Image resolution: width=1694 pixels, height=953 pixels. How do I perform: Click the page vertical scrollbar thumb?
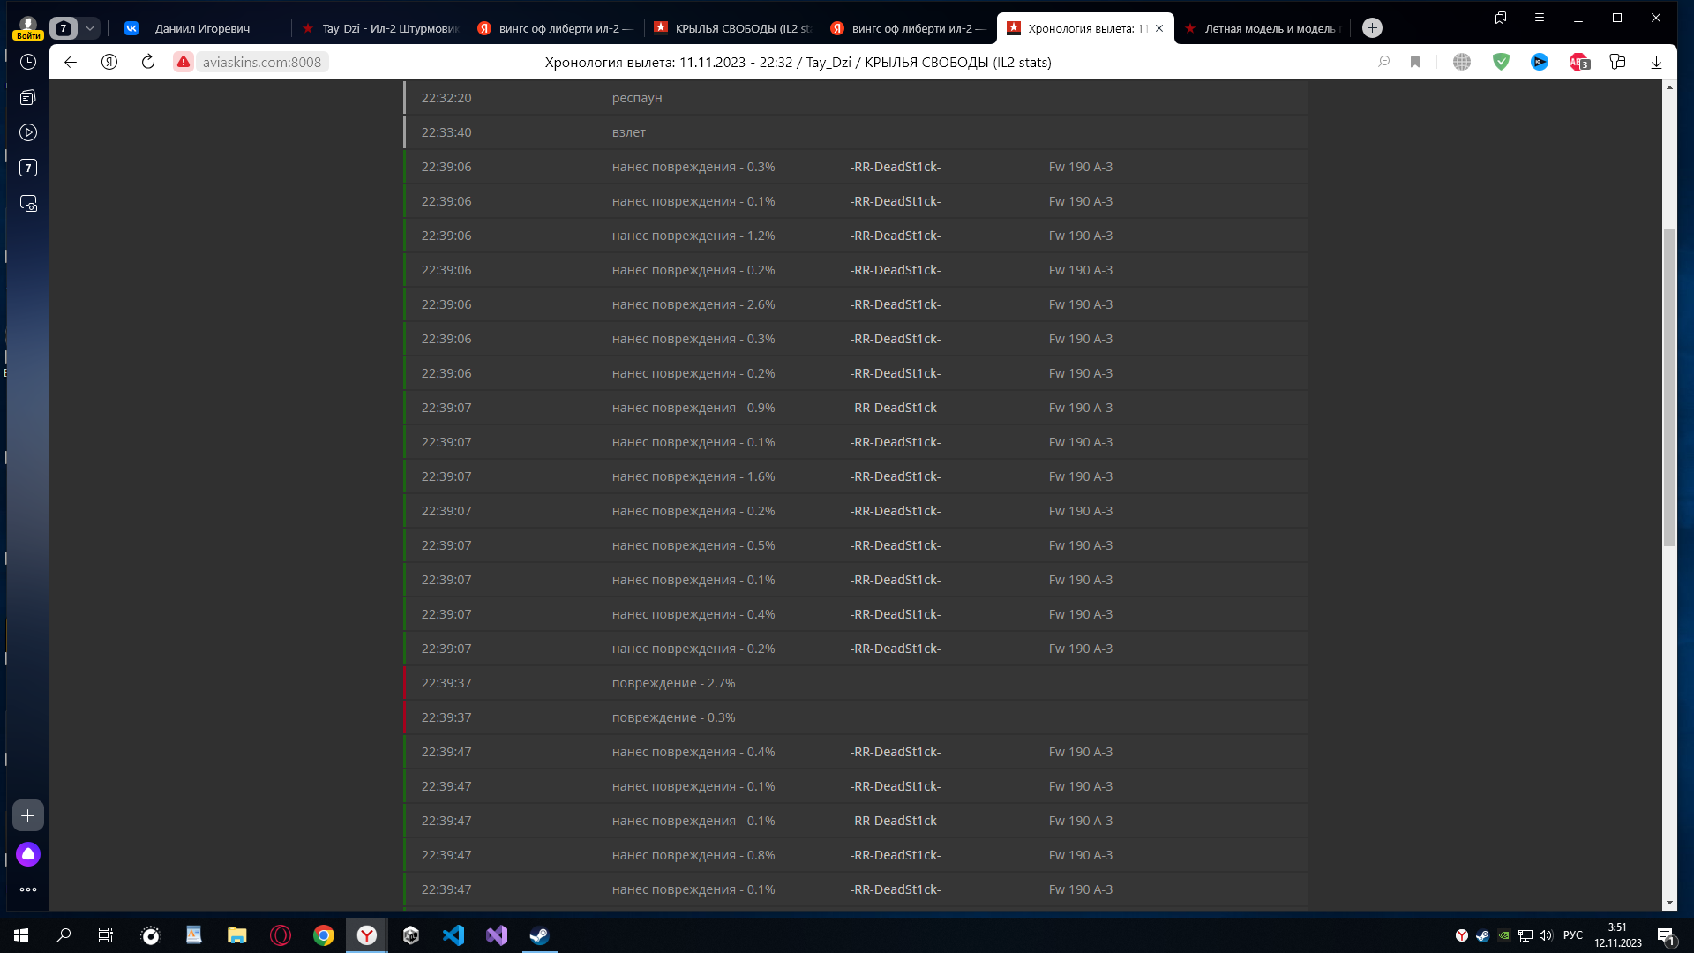[1669, 386]
